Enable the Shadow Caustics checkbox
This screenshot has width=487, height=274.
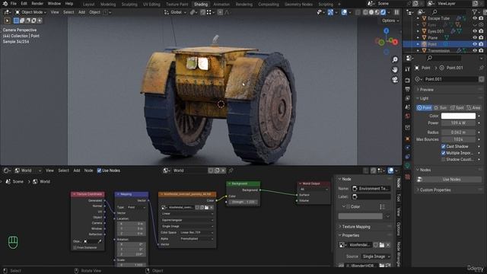[443, 159]
